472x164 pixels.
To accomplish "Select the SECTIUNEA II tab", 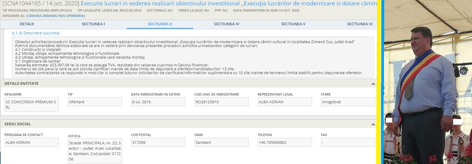I will click(x=160, y=24).
